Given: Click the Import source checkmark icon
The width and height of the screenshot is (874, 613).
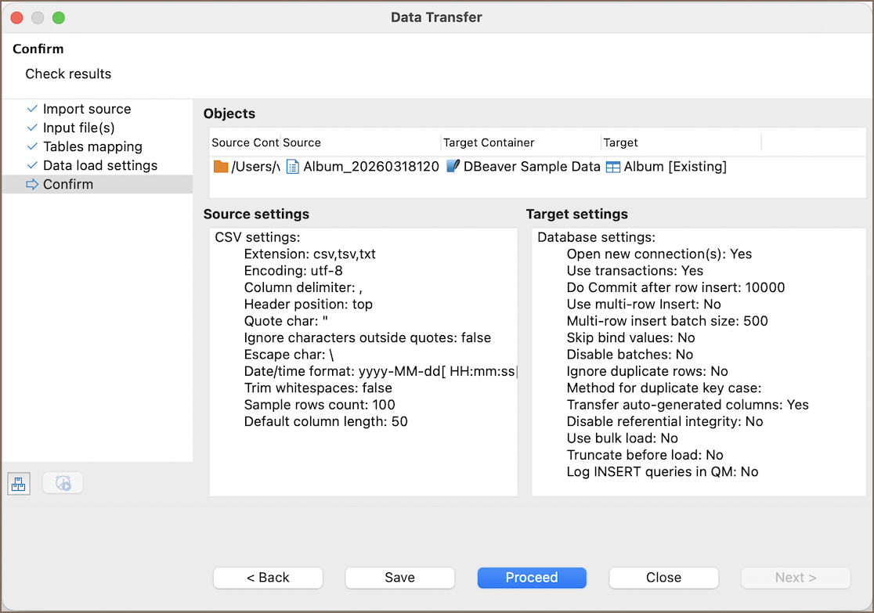Looking at the screenshot, I should (x=32, y=109).
